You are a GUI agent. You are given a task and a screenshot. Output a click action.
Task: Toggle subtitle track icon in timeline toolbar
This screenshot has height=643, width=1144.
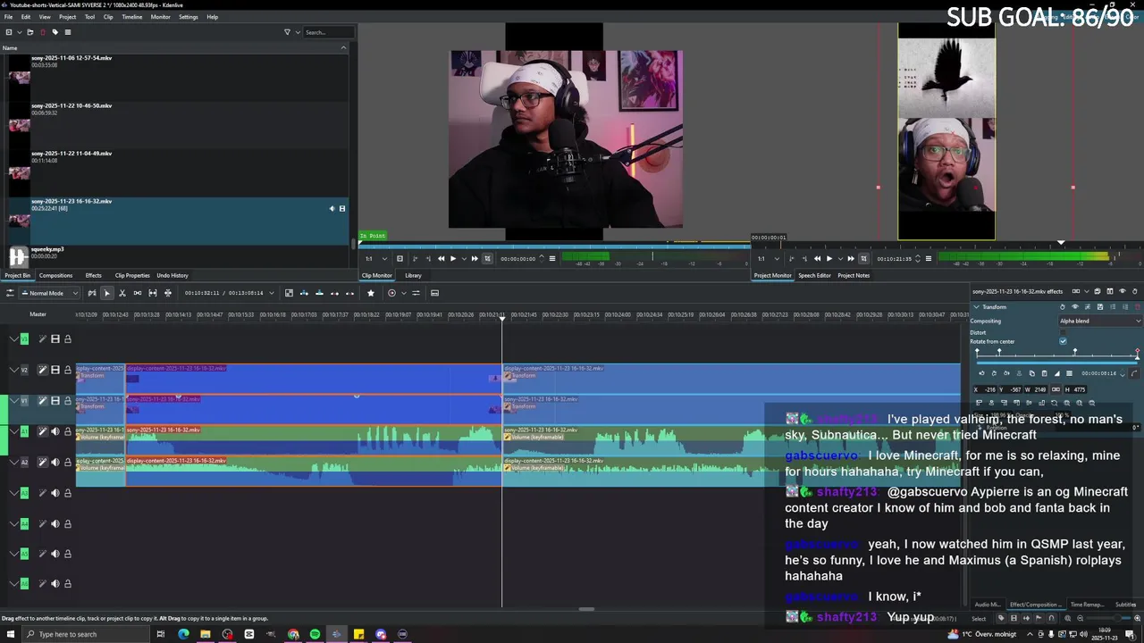434,293
